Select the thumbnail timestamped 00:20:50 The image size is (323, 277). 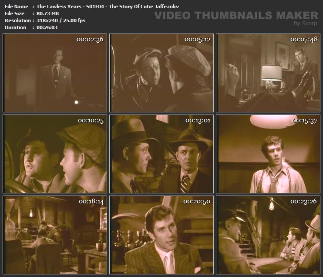pyautogui.click(x=161, y=235)
